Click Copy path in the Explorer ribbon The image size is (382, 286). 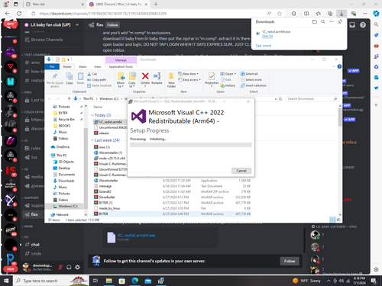pos(96,79)
